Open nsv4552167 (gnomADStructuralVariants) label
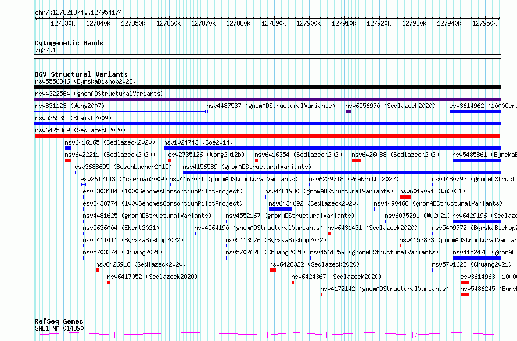 point(290,216)
